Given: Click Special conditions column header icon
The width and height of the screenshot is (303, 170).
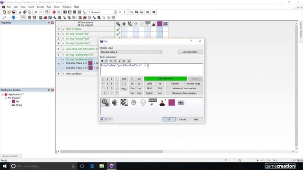Looking at the screenshot, I should tap(118, 24).
